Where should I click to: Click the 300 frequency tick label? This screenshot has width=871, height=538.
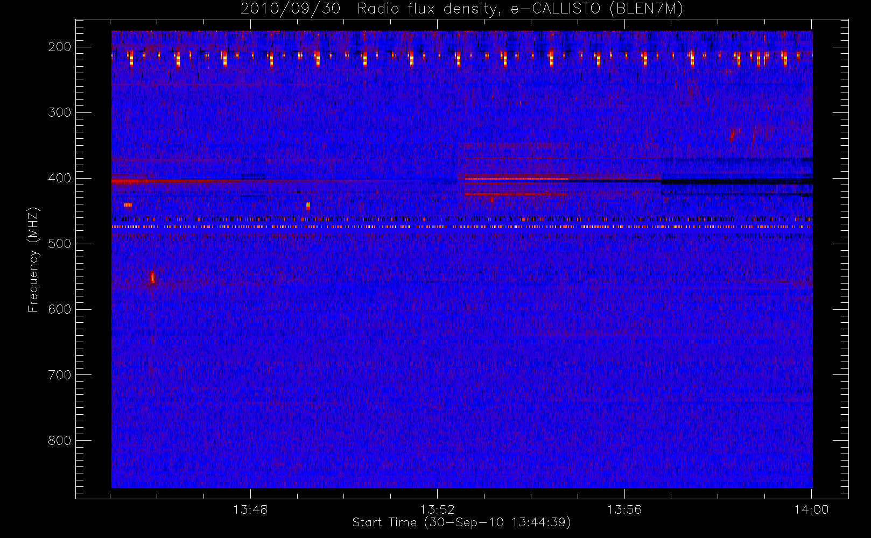click(x=59, y=112)
